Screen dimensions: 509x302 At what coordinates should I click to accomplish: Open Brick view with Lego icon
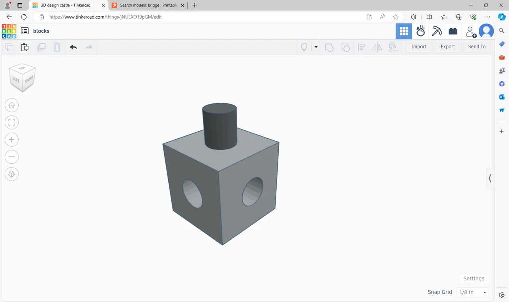(x=453, y=31)
